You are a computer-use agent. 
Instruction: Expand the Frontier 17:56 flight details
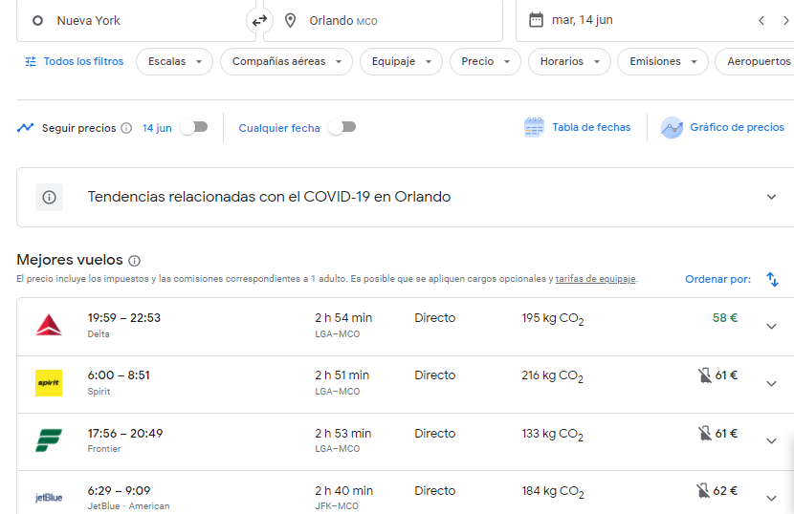[x=771, y=441]
